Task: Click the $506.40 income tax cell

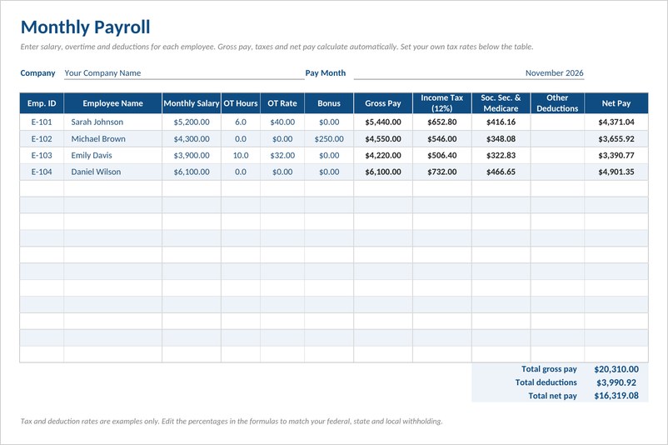Action: [x=441, y=156]
